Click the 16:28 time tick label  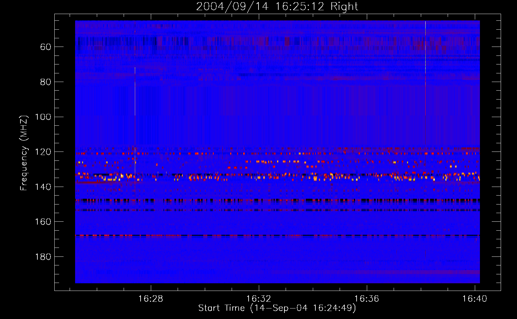(x=150, y=299)
